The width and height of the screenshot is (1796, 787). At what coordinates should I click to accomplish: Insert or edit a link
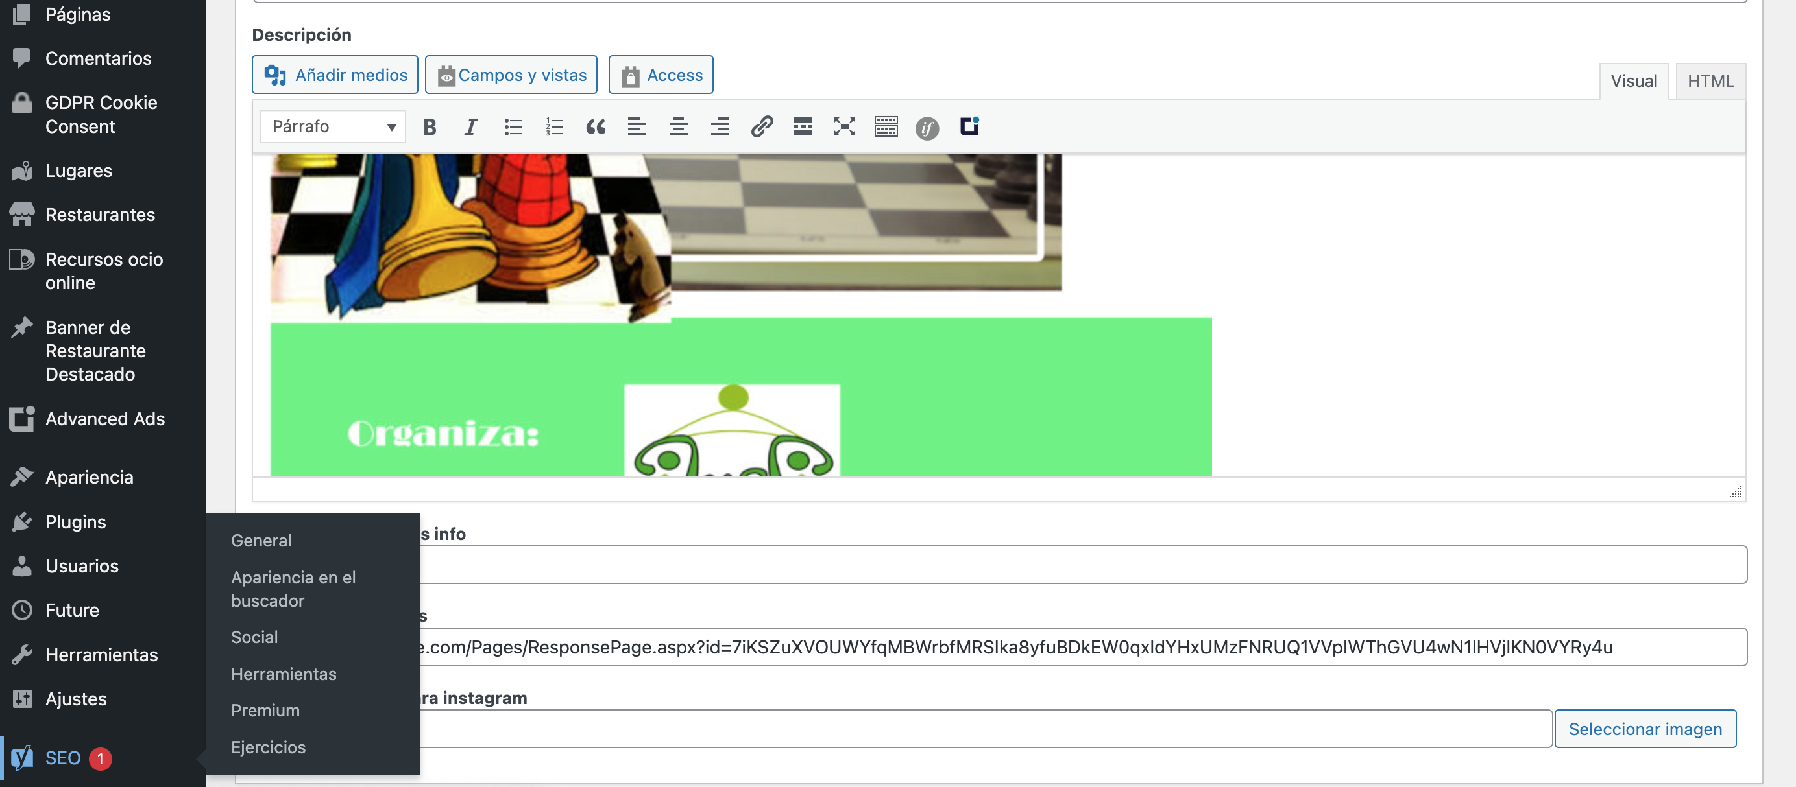pyautogui.click(x=761, y=127)
